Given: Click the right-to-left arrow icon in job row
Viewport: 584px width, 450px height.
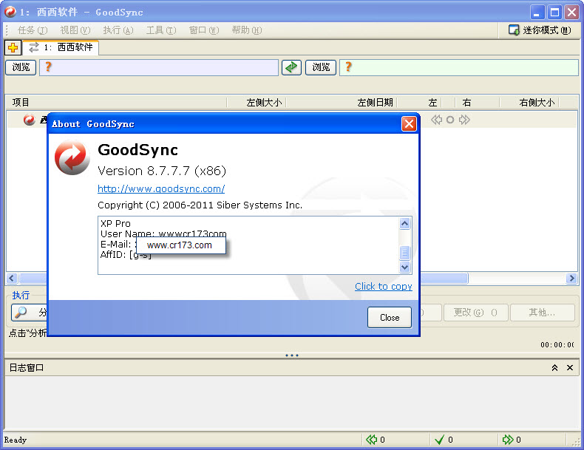Looking at the screenshot, I should click(x=436, y=120).
